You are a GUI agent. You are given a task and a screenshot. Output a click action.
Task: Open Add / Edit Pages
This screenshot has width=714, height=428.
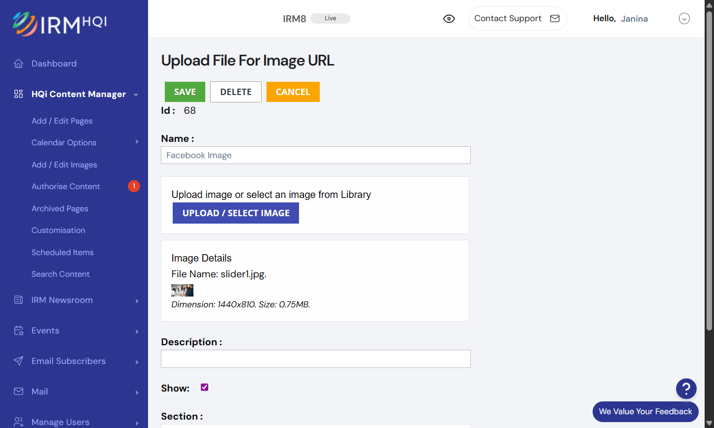(x=62, y=121)
